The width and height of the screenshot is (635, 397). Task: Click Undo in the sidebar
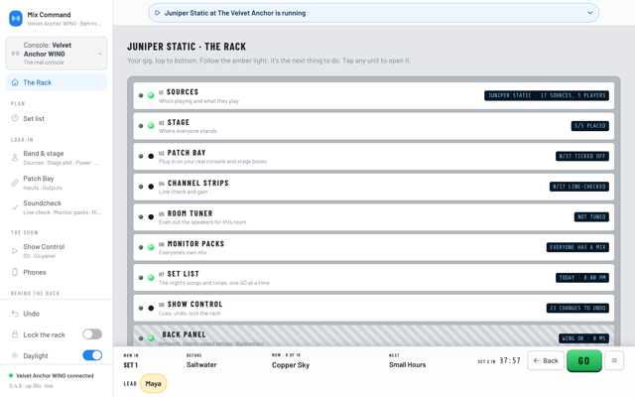click(57, 314)
